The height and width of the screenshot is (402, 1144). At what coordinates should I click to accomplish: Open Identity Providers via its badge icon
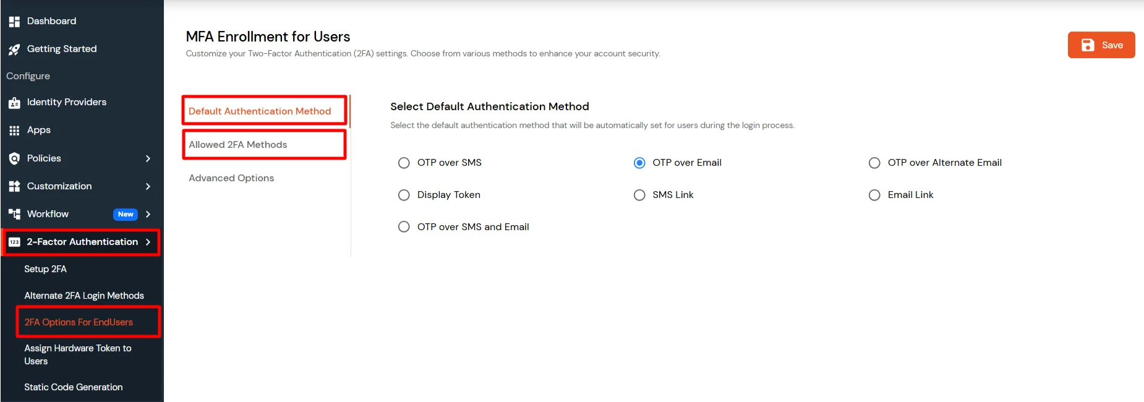(14, 102)
